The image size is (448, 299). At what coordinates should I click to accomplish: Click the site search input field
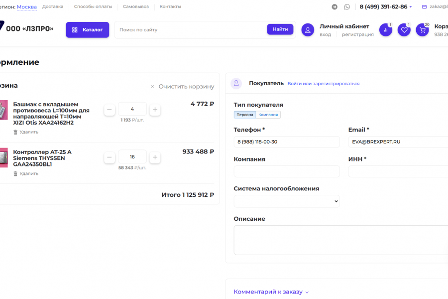point(191,29)
